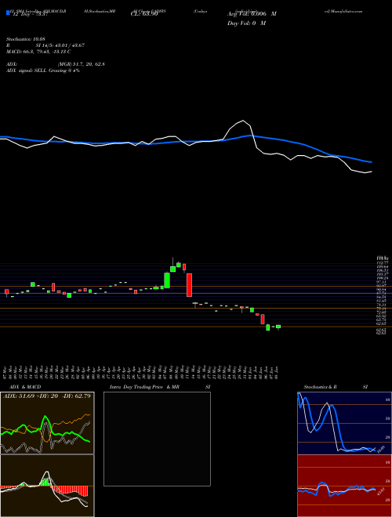
Task: Click the peak of the white price line
Action: (243, 121)
